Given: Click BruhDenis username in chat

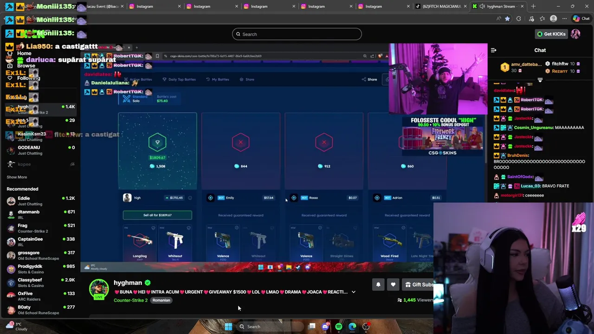Looking at the screenshot, I should 518,155.
